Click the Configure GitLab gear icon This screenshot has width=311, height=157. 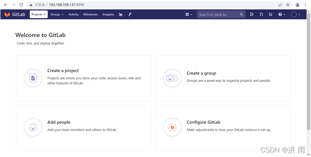pyautogui.click(x=172, y=127)
